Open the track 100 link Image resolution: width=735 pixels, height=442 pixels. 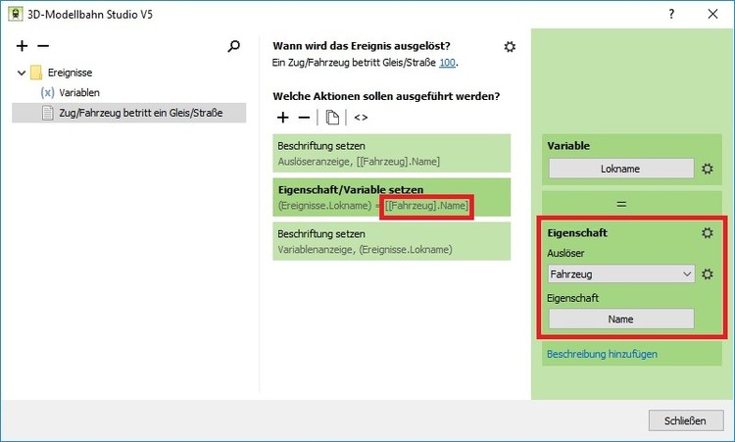pyautogui.click(x=447, y=63)
